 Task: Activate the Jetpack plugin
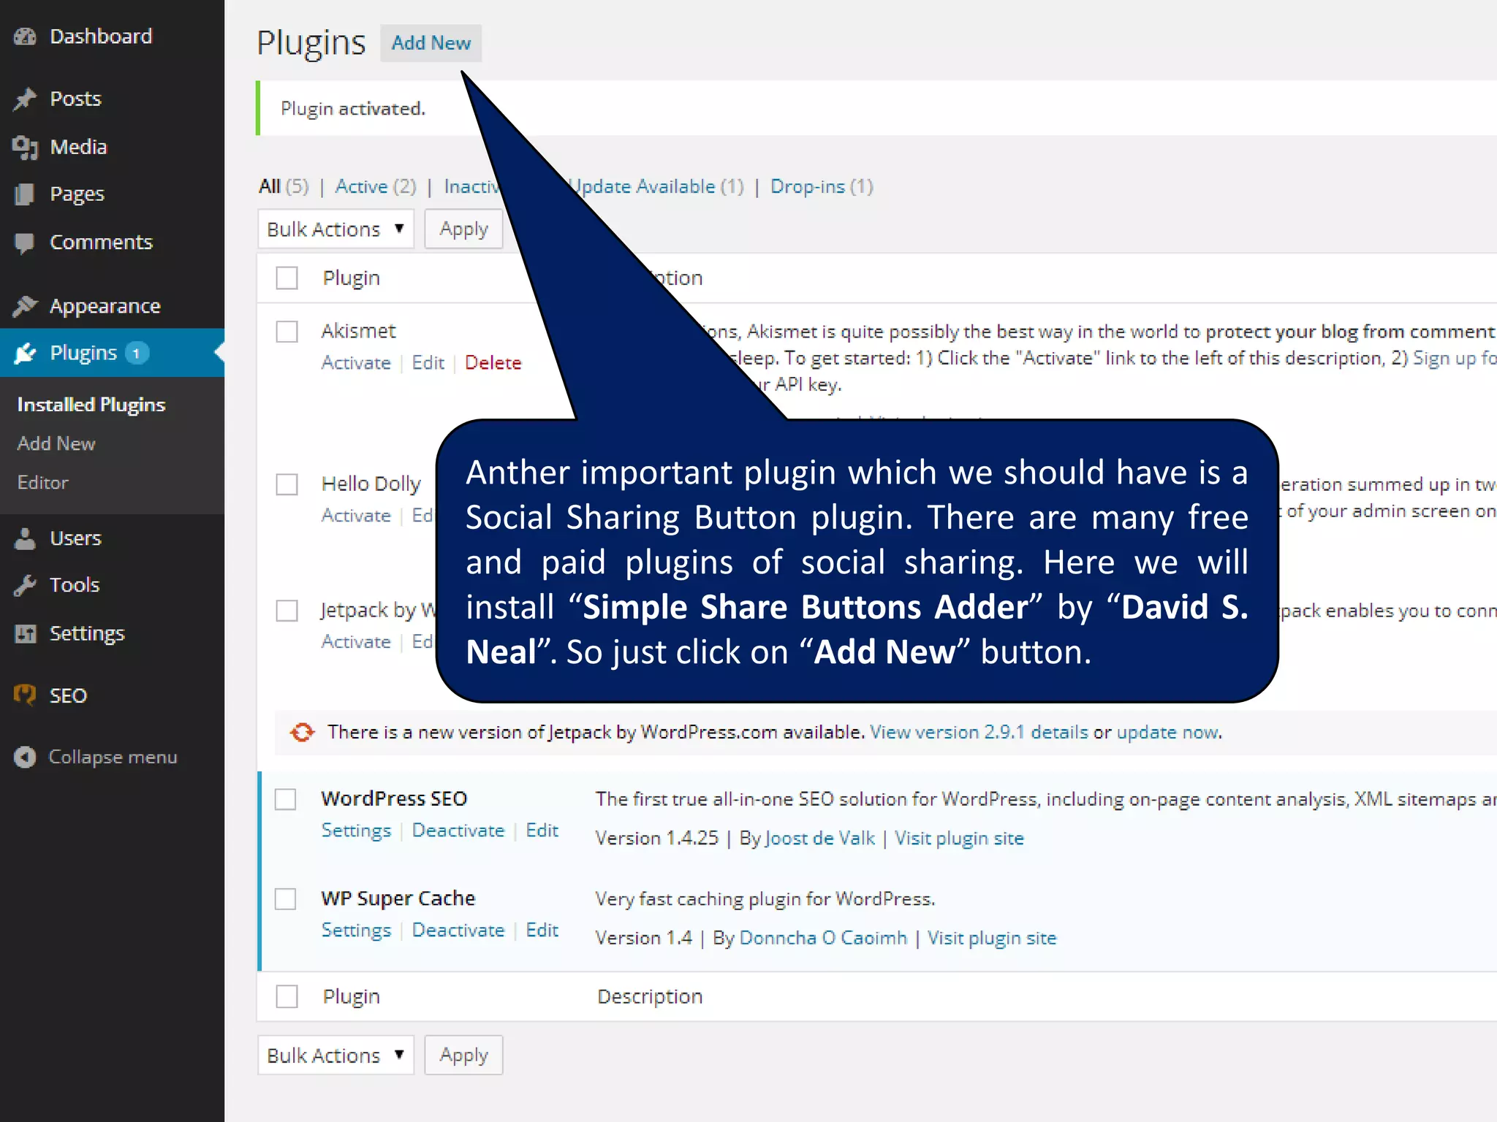coord(356,642)
